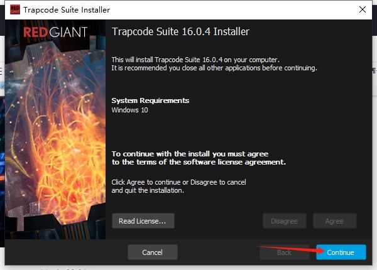This screenshot has height=270, width=377.
Task: Click the bold license agreement notice text
Action: coord(199,158)
